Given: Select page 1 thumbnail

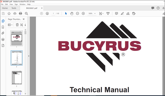Looking at the screenshot, I should 16,38.
